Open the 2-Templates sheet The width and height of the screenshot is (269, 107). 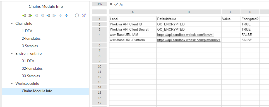click(31, 38)
